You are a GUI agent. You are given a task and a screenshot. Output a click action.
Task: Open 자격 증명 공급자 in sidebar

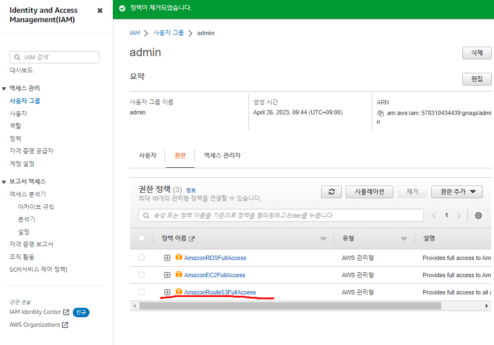(x=32, y=151)
